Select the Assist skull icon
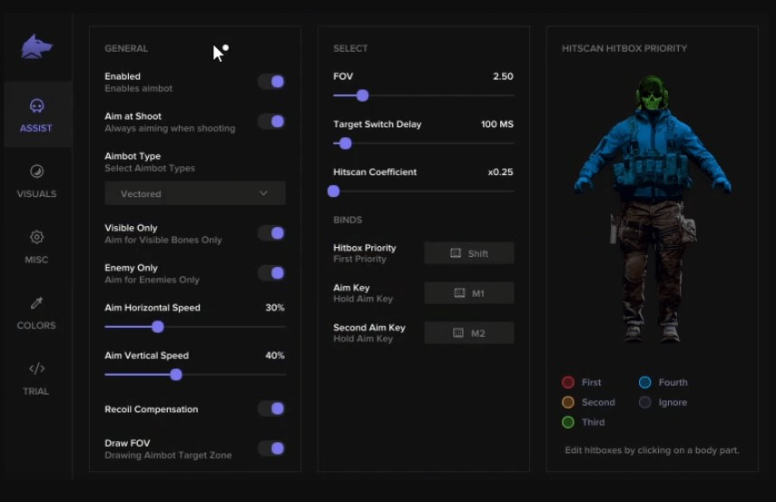This screenshot has width=776, height=502. pyautogui.click(x=36, y=106)
